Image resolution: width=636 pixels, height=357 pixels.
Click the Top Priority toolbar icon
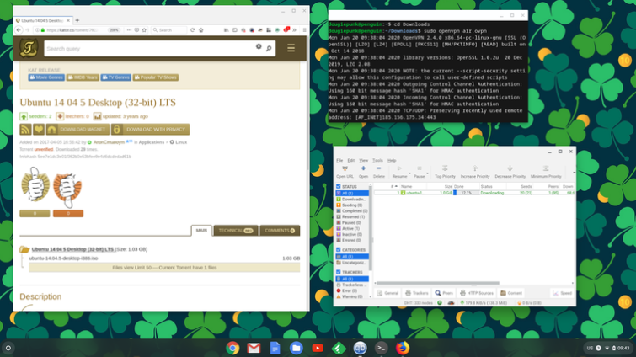coord(445,168)
